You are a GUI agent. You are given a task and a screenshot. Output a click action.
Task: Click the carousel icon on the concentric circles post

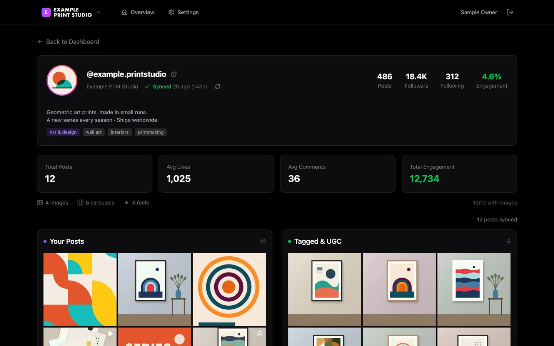pyautogui.click(x=260, y=259)
